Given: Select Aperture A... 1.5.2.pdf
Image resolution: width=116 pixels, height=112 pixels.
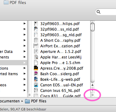Looking at the screenshot, I should pyautogui.click(x=61, y=52).
